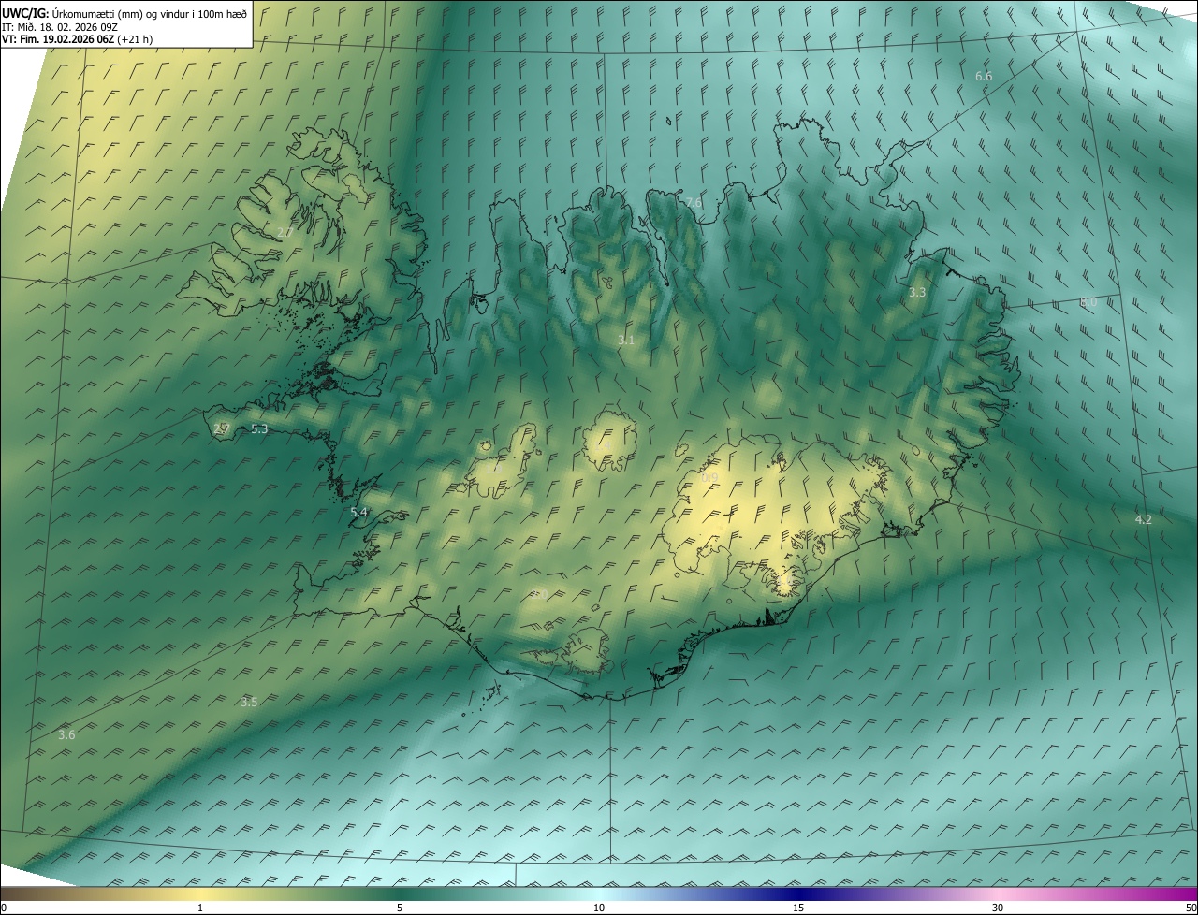Click the "1" tick label on the color scale

(200, 908)
